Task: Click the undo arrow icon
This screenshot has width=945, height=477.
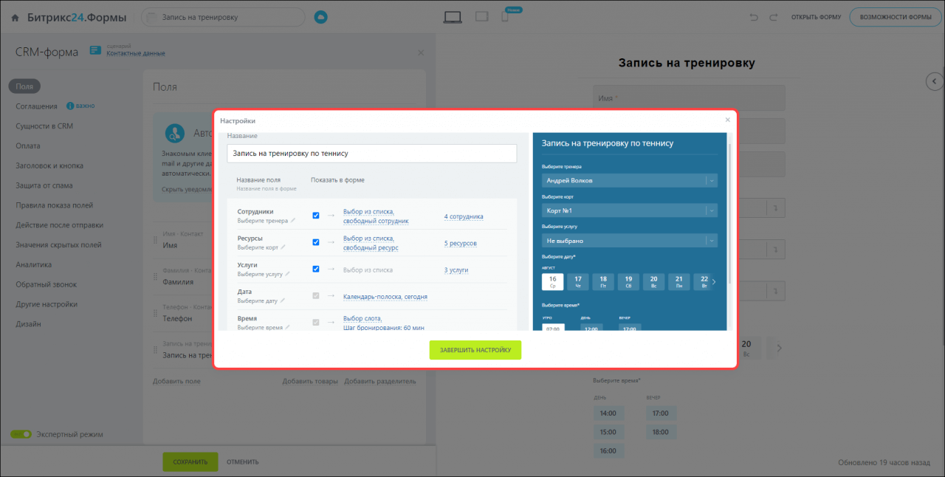Action: tap(754, 17)
